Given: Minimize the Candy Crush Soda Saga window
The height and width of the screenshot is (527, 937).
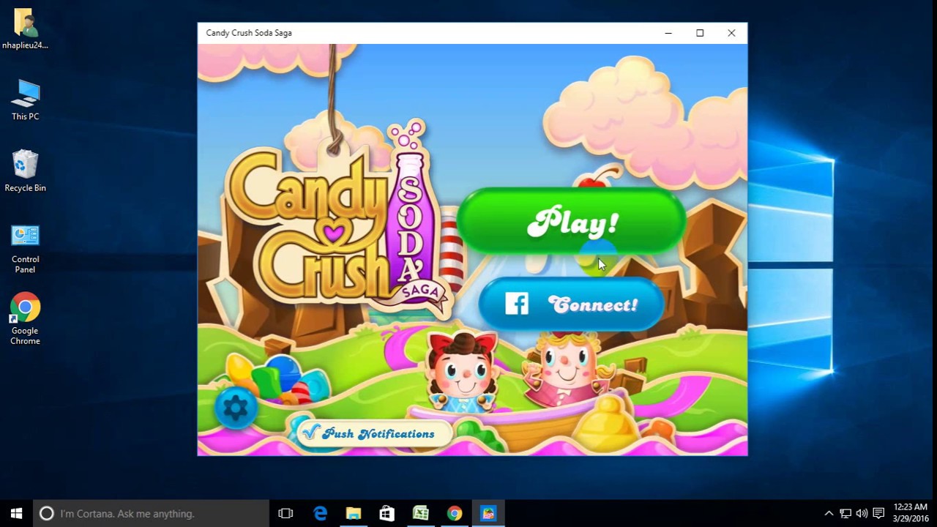Looking at the screenshot, I should 668,33.
